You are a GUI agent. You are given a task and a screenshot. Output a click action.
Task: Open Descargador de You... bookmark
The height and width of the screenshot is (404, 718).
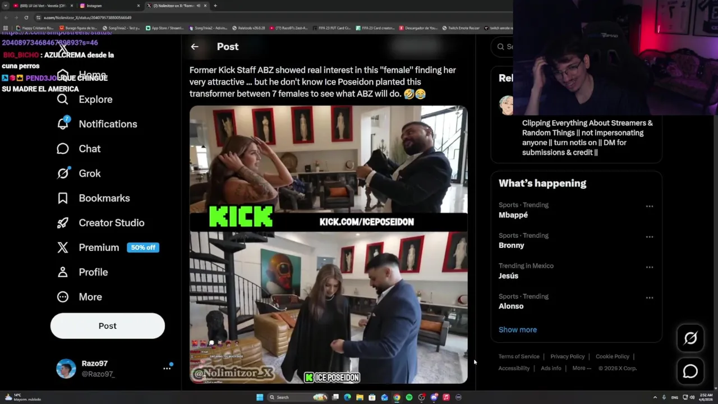(419, 28)
